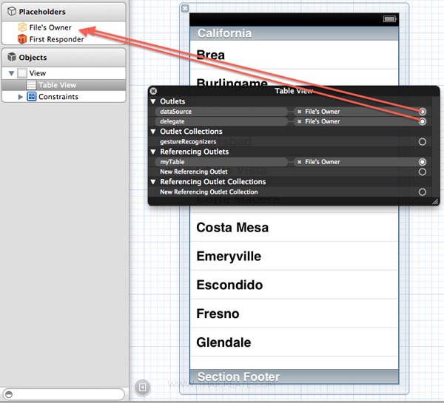Click the File's Owner placeholder cube icon
This screenshot has height=403, width=444.
pos(22,27)
